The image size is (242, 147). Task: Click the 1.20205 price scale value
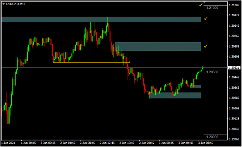point(234,108)
